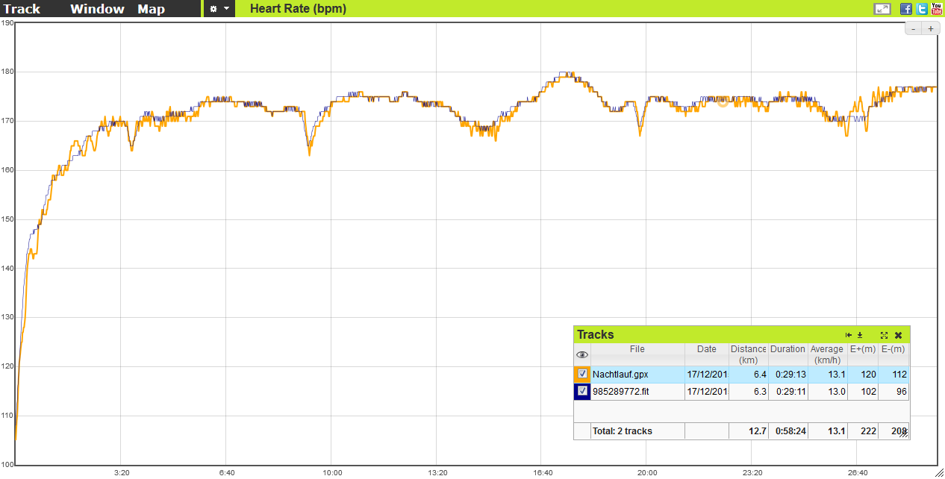Screen dimensions: 945x479
Task: Zoom in the chart with plus button
Action: tap(930, 29)
